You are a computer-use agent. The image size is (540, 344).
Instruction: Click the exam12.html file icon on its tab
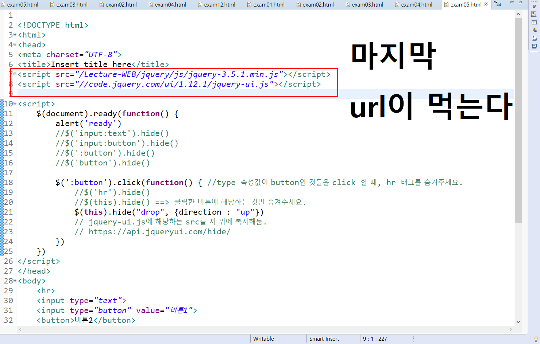pos(200,5)
